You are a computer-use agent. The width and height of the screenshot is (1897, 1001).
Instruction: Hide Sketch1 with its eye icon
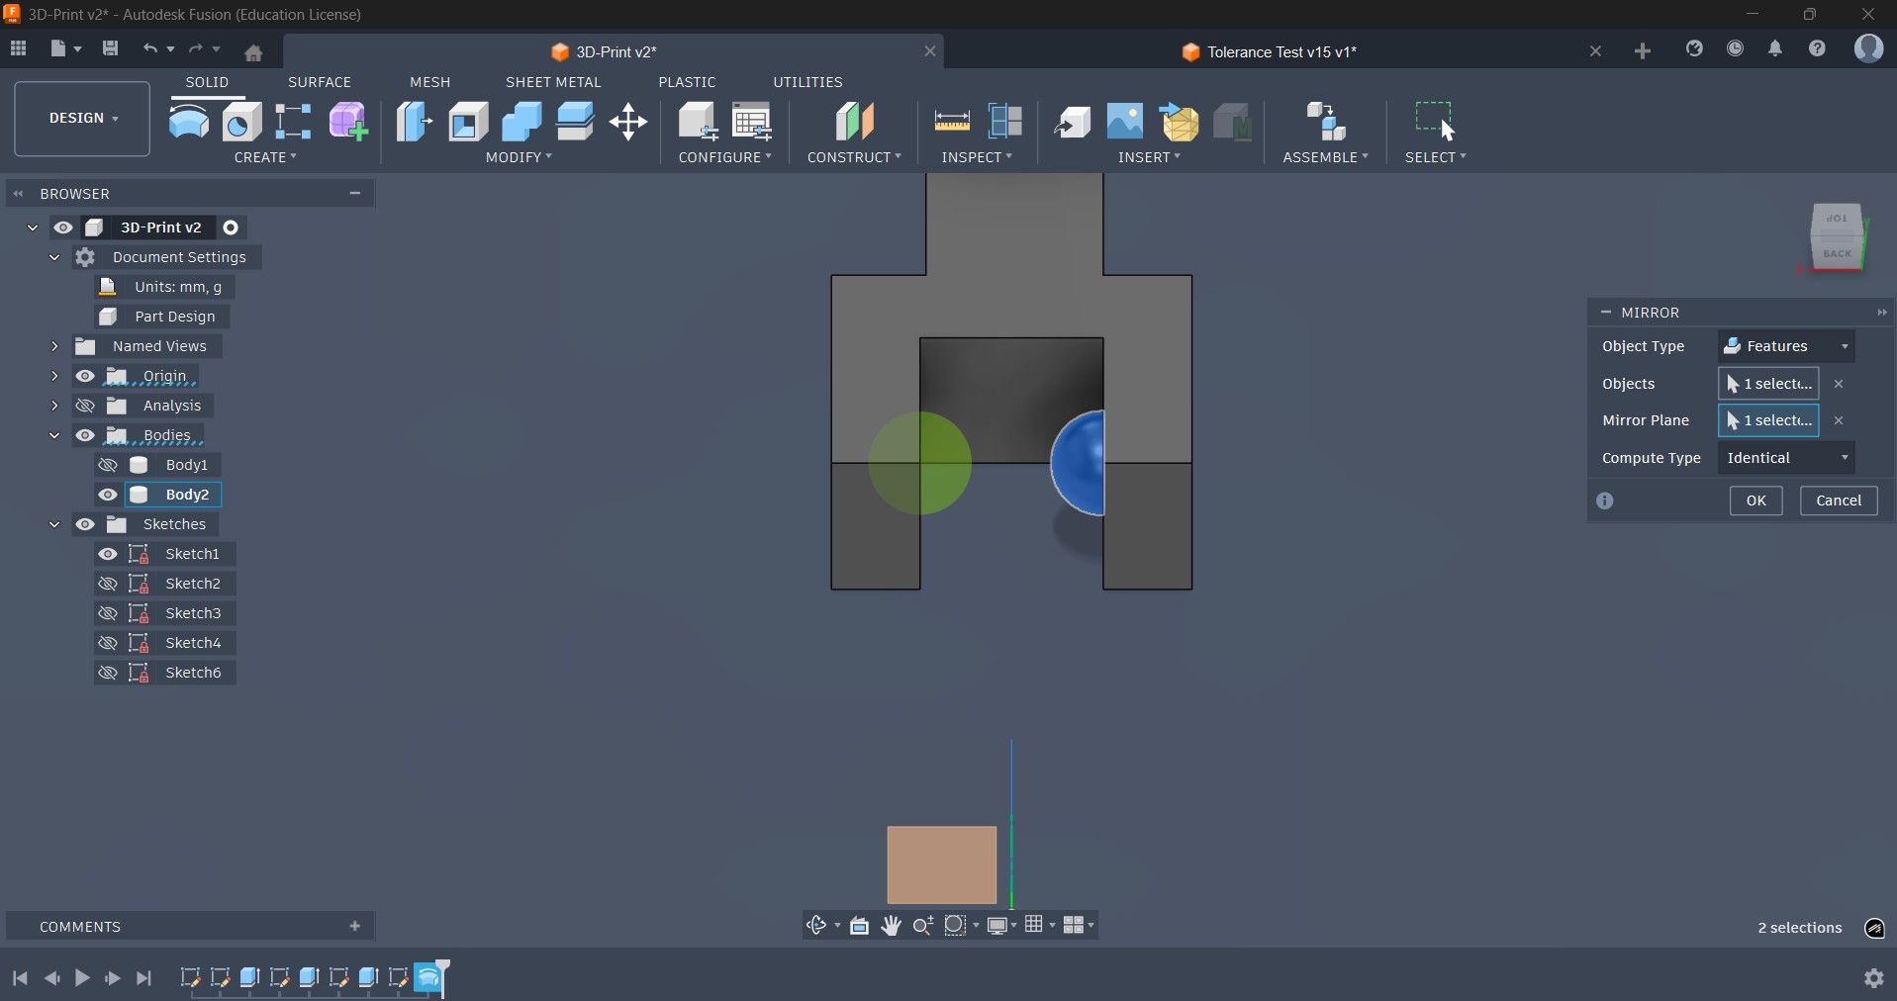tap(108, 554)
